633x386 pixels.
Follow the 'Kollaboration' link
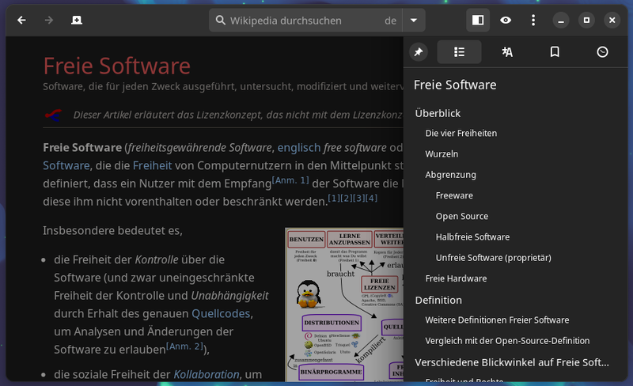207,375
